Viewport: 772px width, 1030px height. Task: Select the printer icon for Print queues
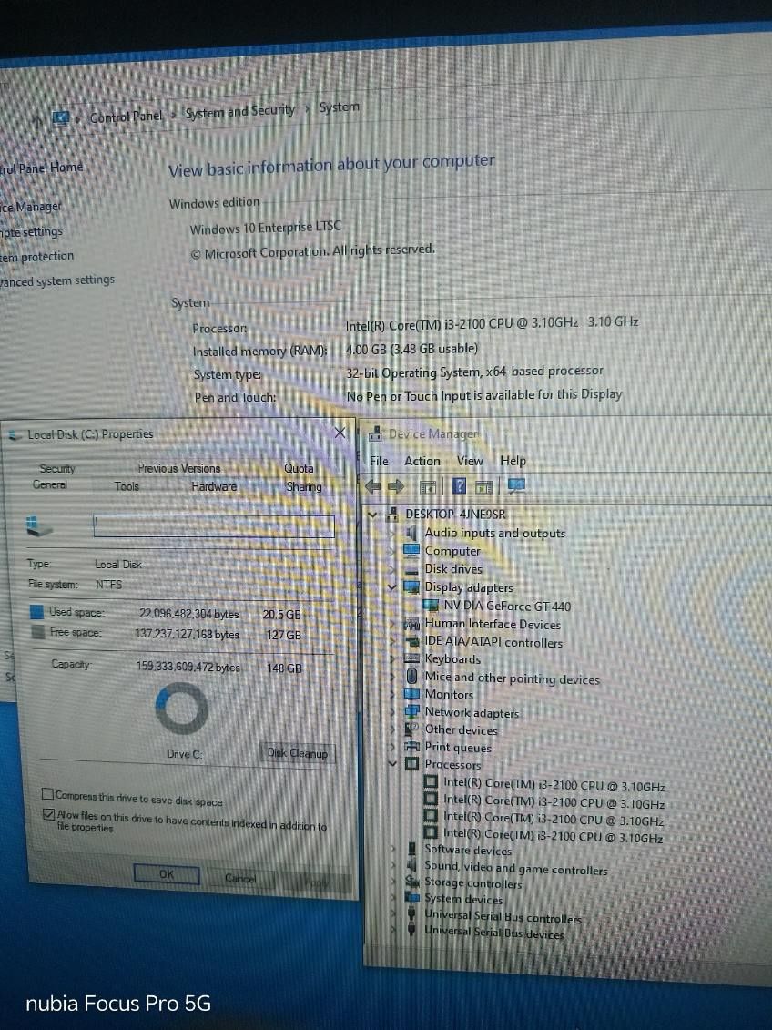pyautogui.click(x=411, y=746)
